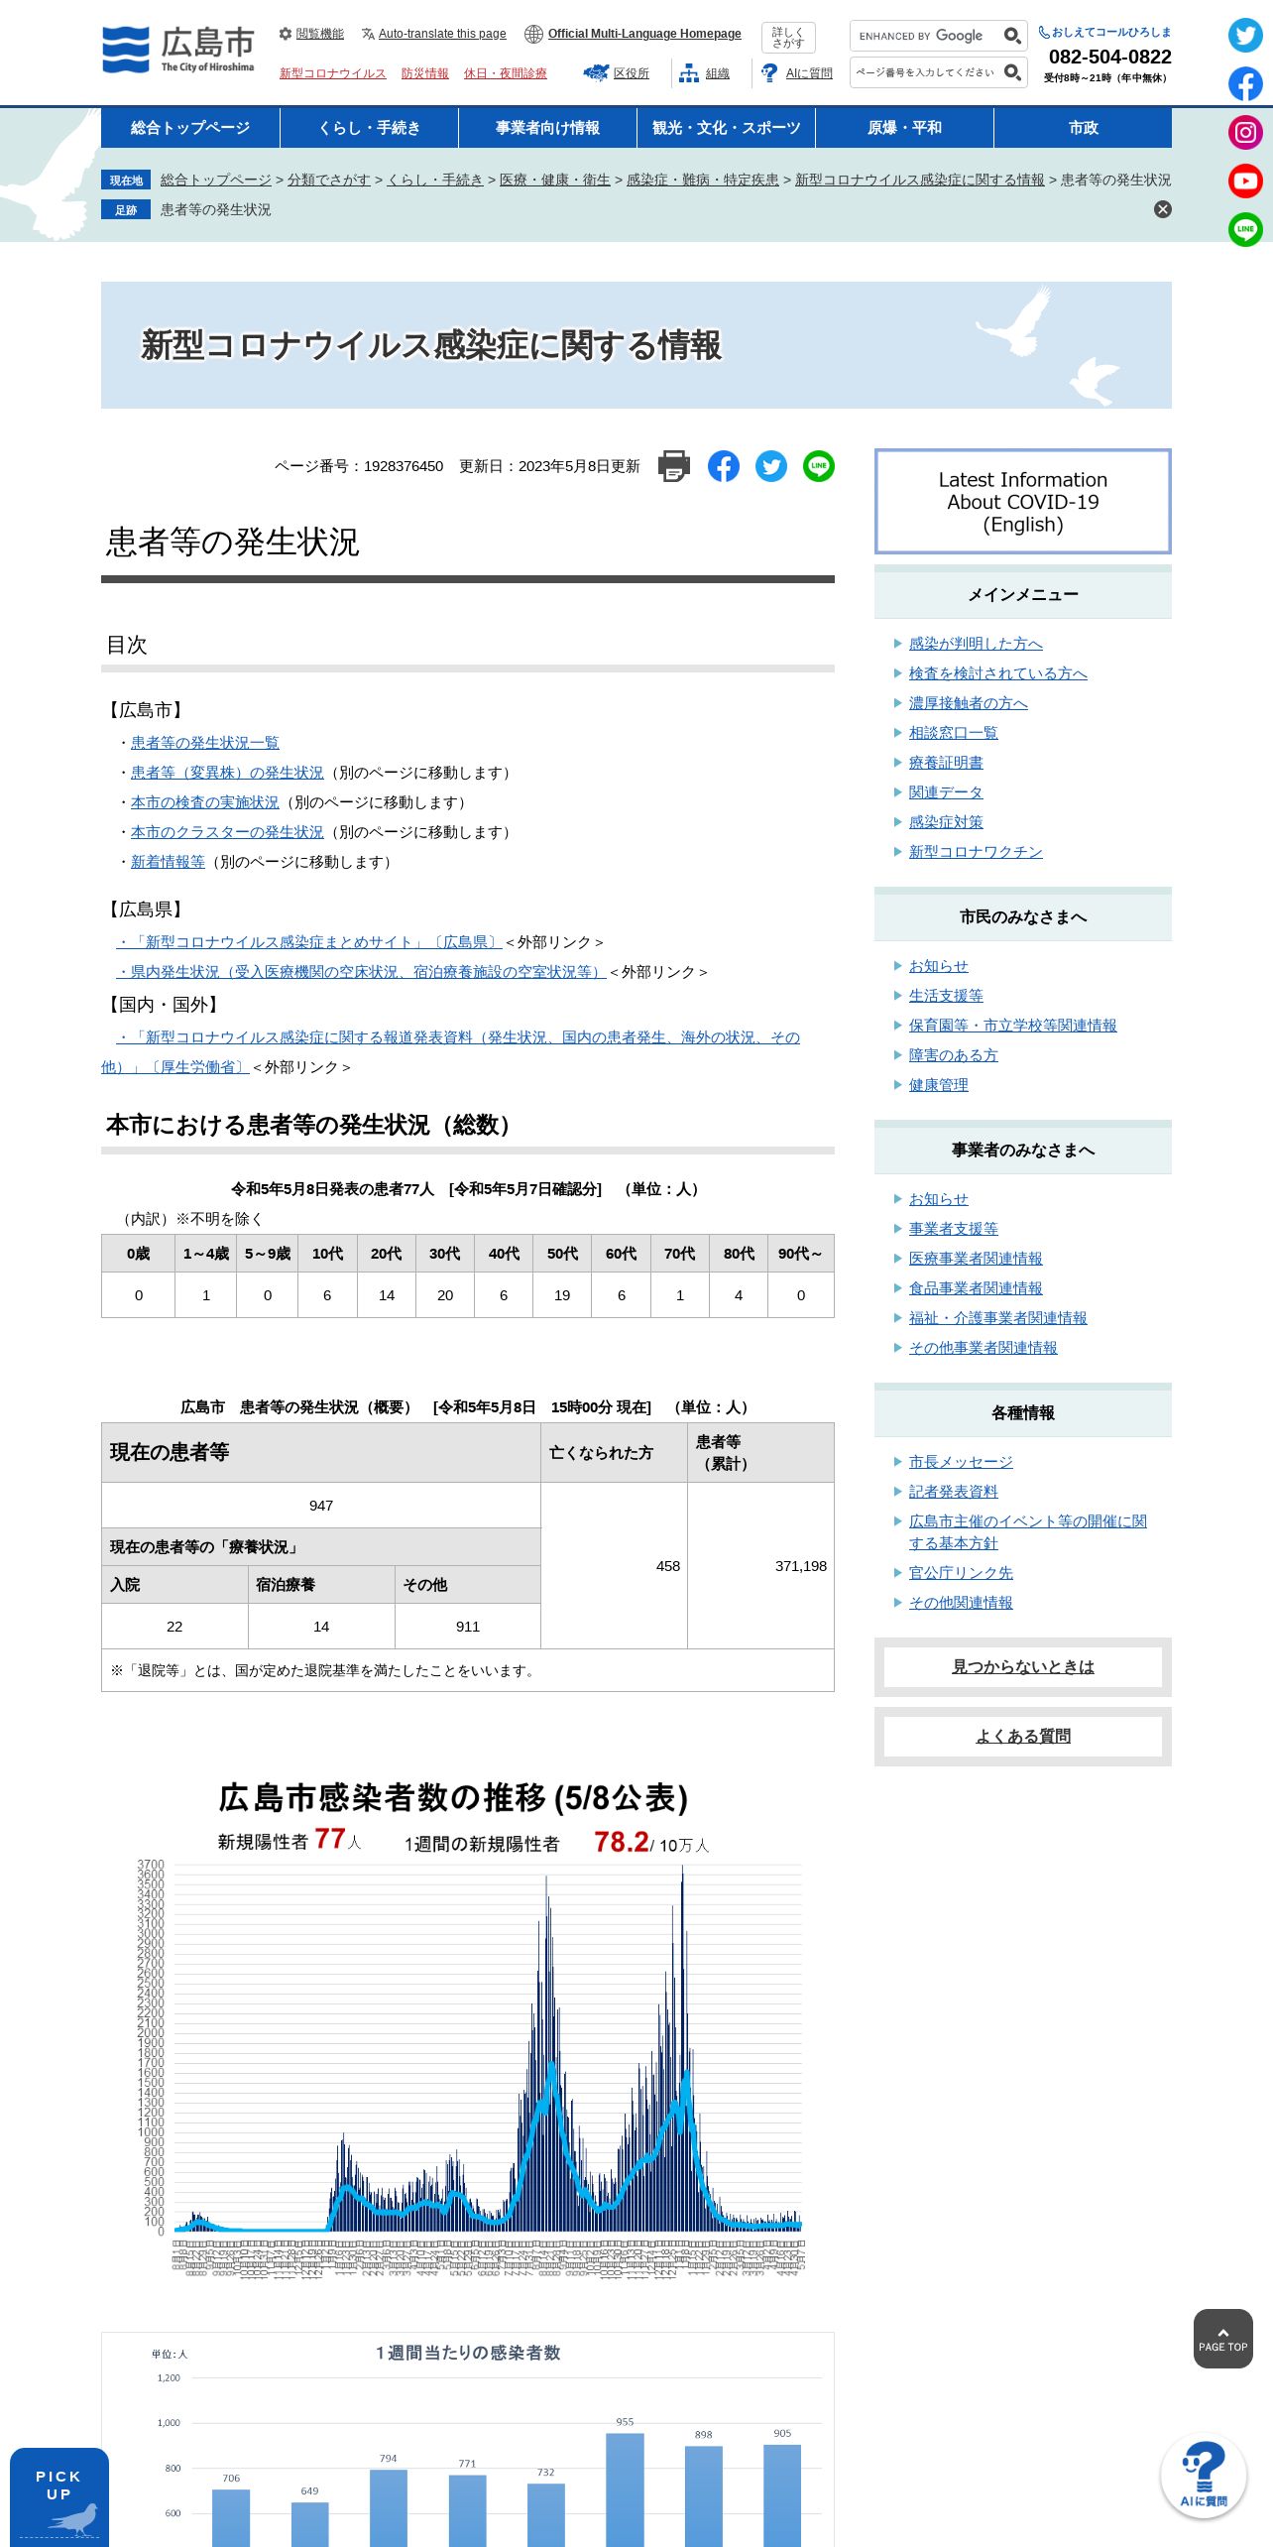
Task: Click 見つからないときは button
Action: coord(1023,1667)
